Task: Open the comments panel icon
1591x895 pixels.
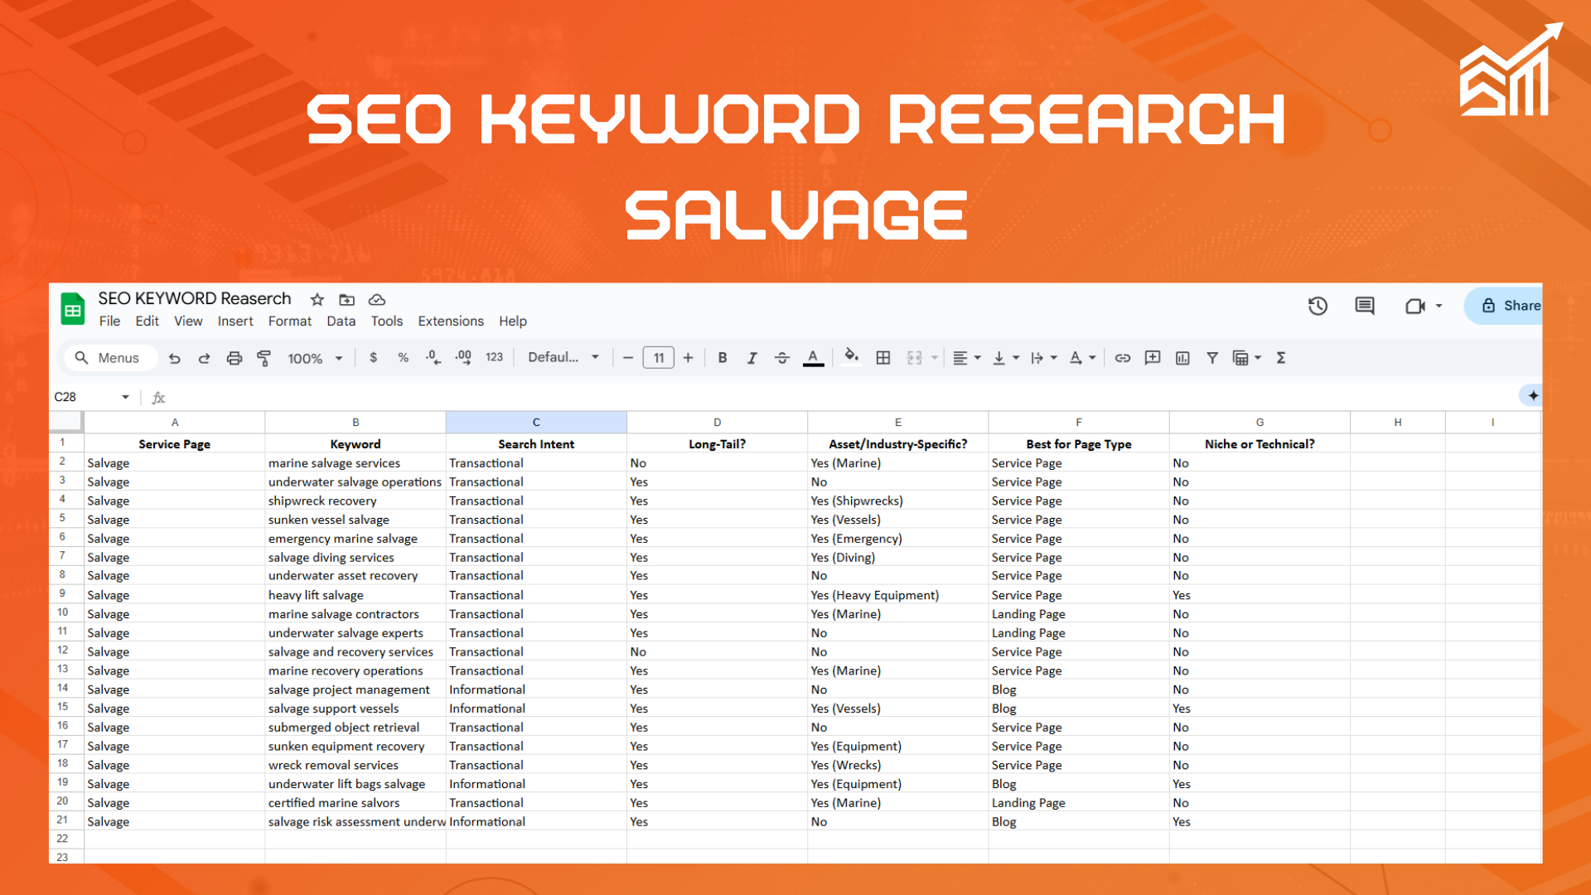Action: click(x=1365, y=306)
